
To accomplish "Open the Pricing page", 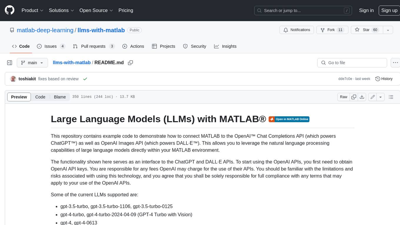I will coord(126,10).
